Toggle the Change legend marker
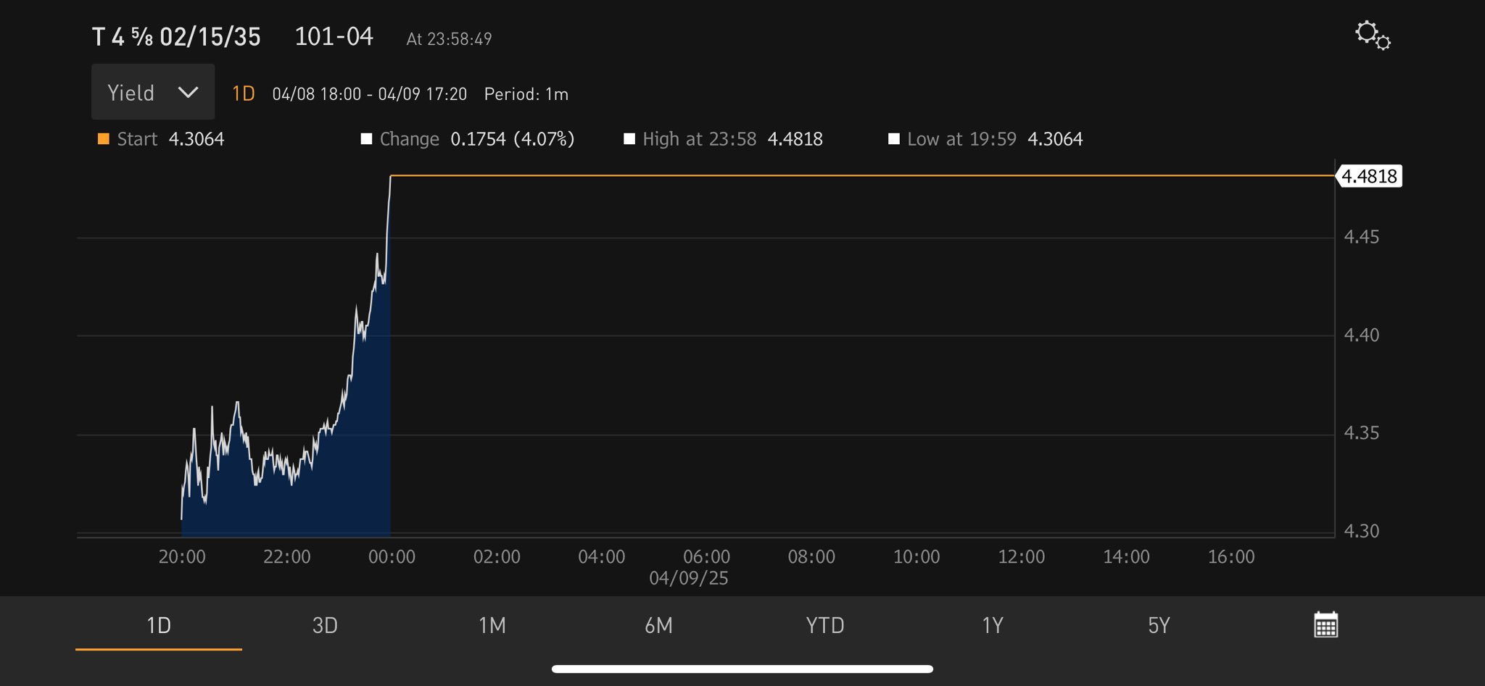This screenshot has width=1485, height=686. pyautogui.click(x=366, y=138)
